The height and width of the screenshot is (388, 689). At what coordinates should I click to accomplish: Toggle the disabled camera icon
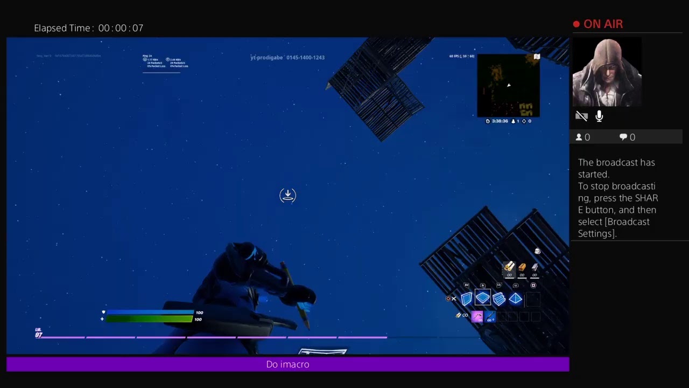pos(581,116)
